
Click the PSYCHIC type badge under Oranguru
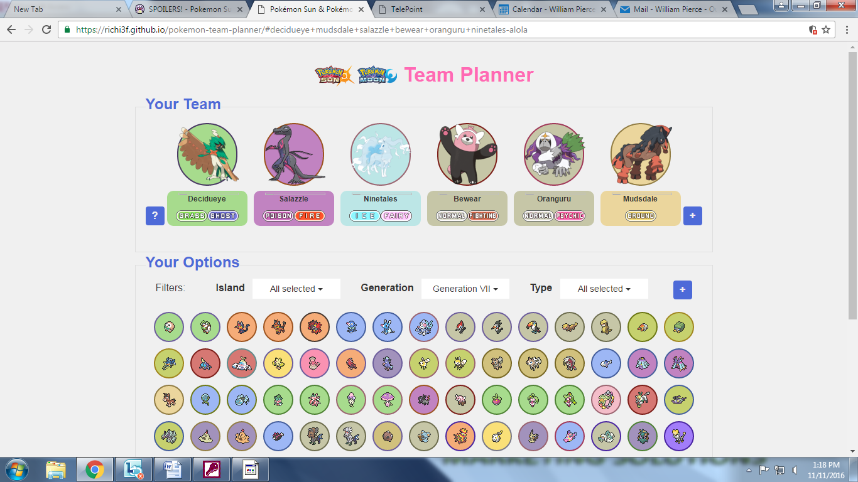(x=570, y=216)
